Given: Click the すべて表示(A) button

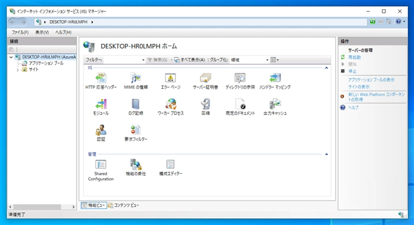Looking at the screenshot, I should (190, 60).
